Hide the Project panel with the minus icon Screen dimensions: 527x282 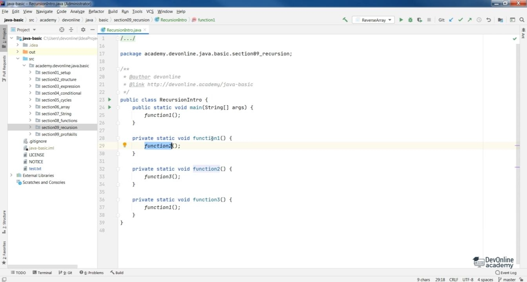[x=93, y=30]
